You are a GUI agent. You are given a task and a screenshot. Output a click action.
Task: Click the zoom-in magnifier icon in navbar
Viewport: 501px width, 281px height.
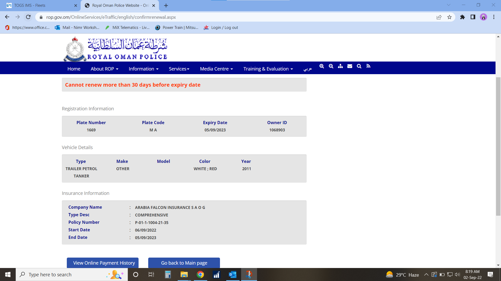click(322, 66)
